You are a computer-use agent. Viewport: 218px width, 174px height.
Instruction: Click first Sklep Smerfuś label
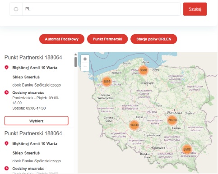click(26, 77)
